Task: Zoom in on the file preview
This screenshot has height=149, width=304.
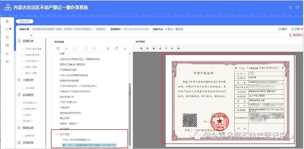Action: coord(141,49)
